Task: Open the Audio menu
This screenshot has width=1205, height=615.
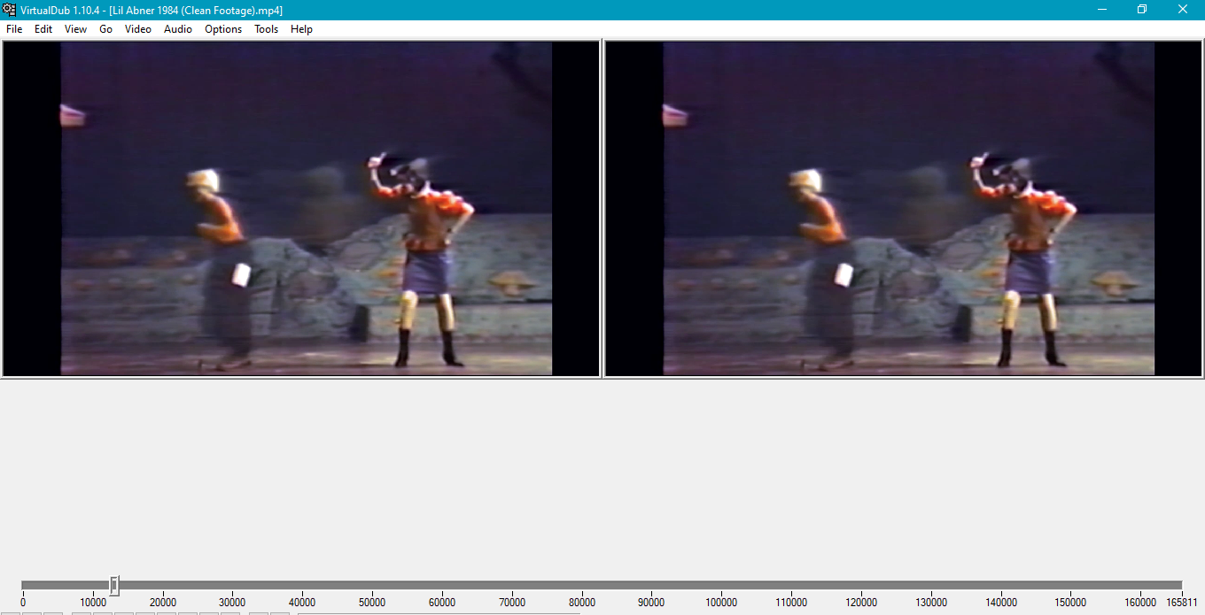Action: click(x=178, y=29)
